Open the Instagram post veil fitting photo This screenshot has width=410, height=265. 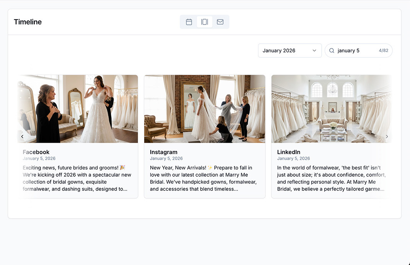point(205,109)
